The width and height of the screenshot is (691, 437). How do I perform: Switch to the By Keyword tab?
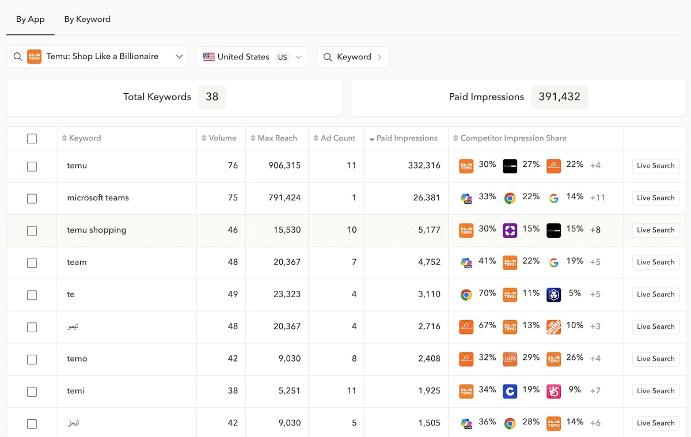[87, 19]
